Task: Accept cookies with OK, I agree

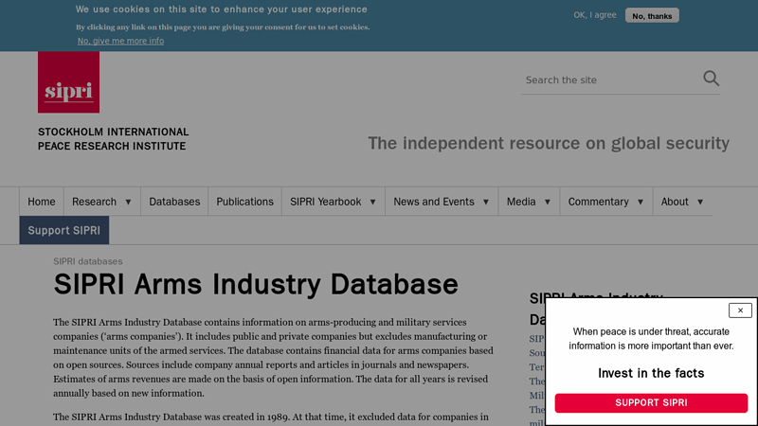Action: coord(595,15)
